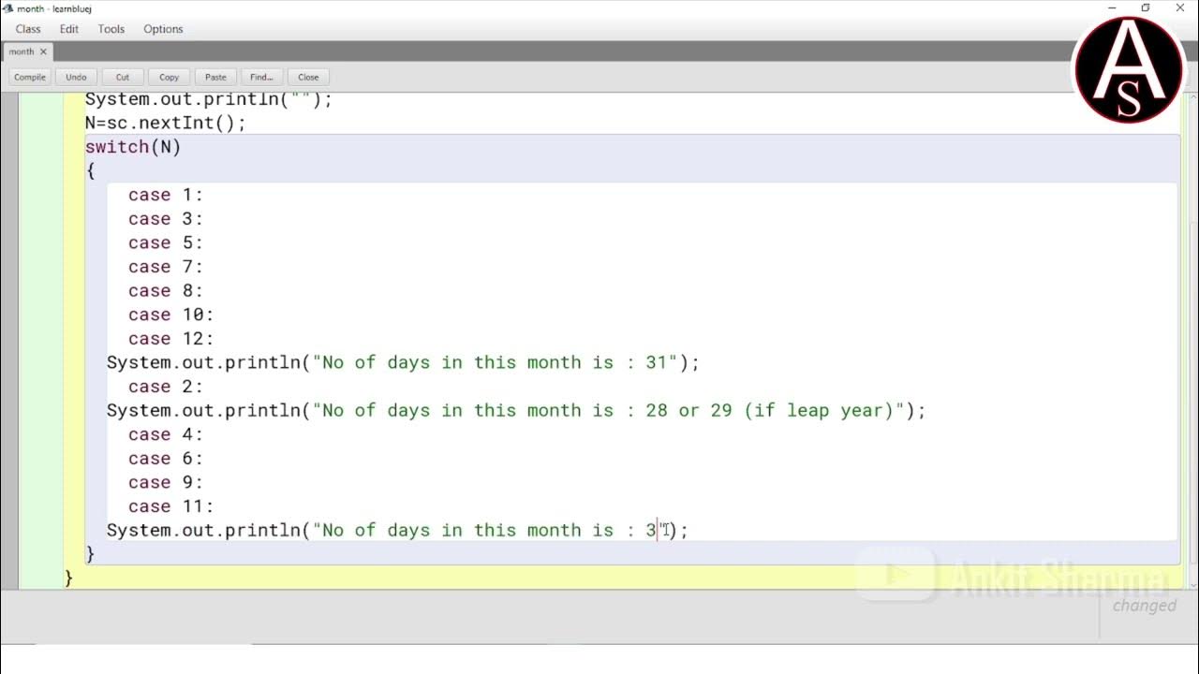Click the 'case 2:' line
1199x674 pixels.
(166, 387)
